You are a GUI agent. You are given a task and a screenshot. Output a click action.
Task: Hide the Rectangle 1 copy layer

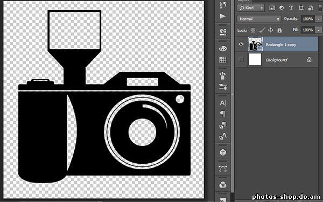click(x=241, y=44)
